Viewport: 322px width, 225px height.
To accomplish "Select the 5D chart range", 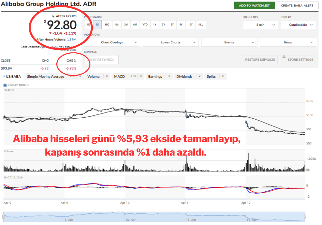I will tap(97, 25).
